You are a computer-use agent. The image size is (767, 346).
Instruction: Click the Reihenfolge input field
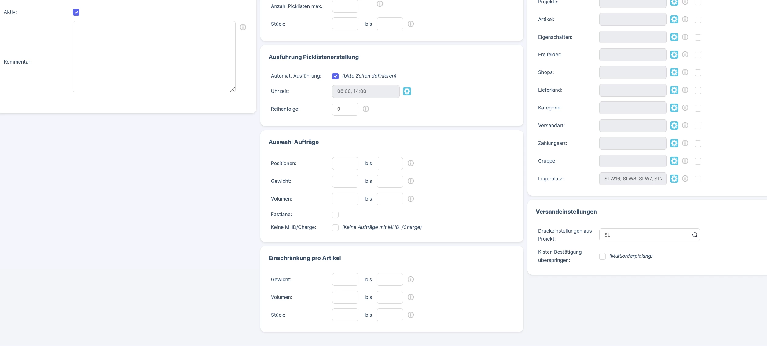345,109
